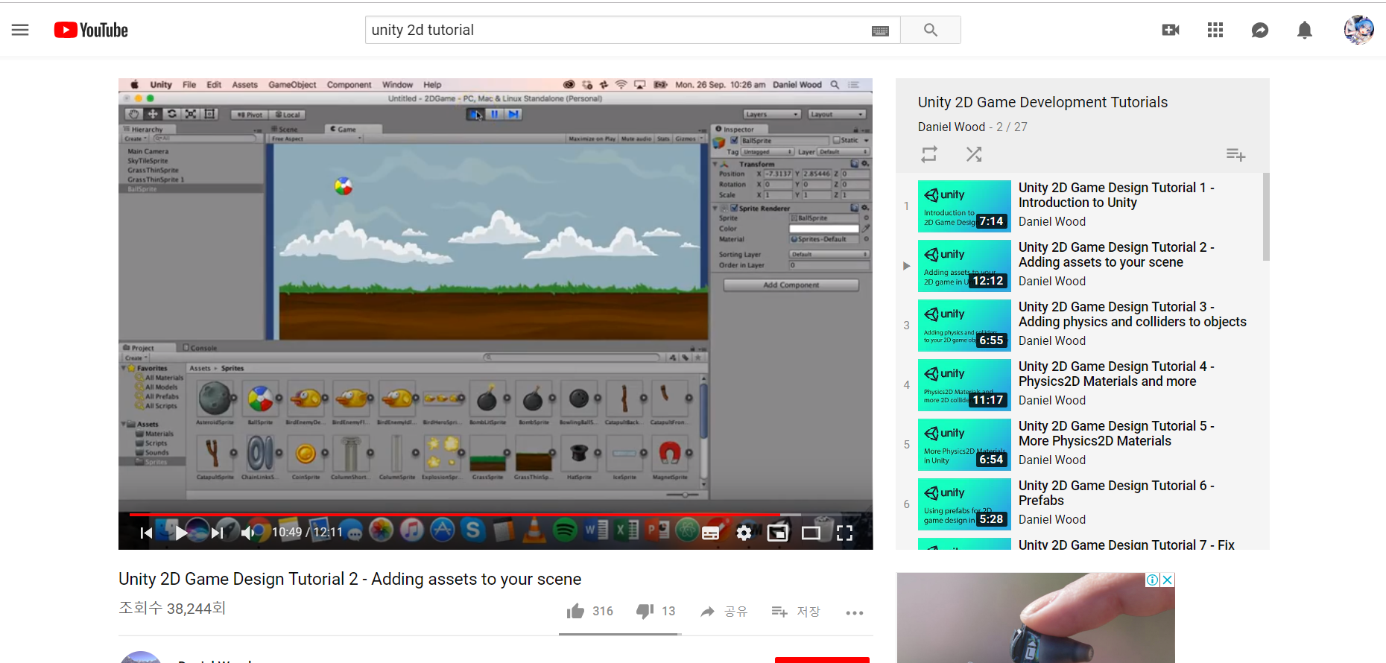Image resolution: width=1386 pixels, height=663 pixels.
Task: Go to the YouTube home logo
Action: pos(91,30)
